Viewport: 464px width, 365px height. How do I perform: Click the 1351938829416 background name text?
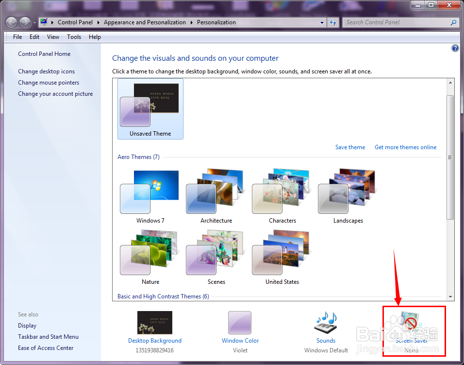coord(154,350)
